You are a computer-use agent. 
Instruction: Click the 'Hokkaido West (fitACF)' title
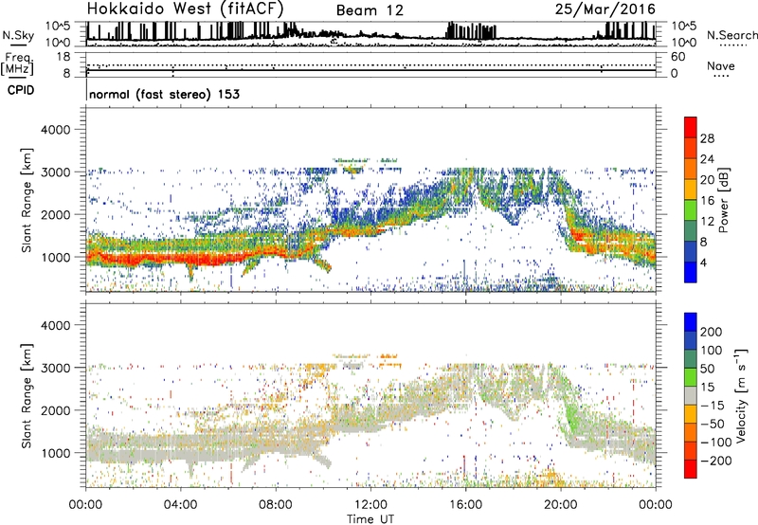[x=185, y=9]
